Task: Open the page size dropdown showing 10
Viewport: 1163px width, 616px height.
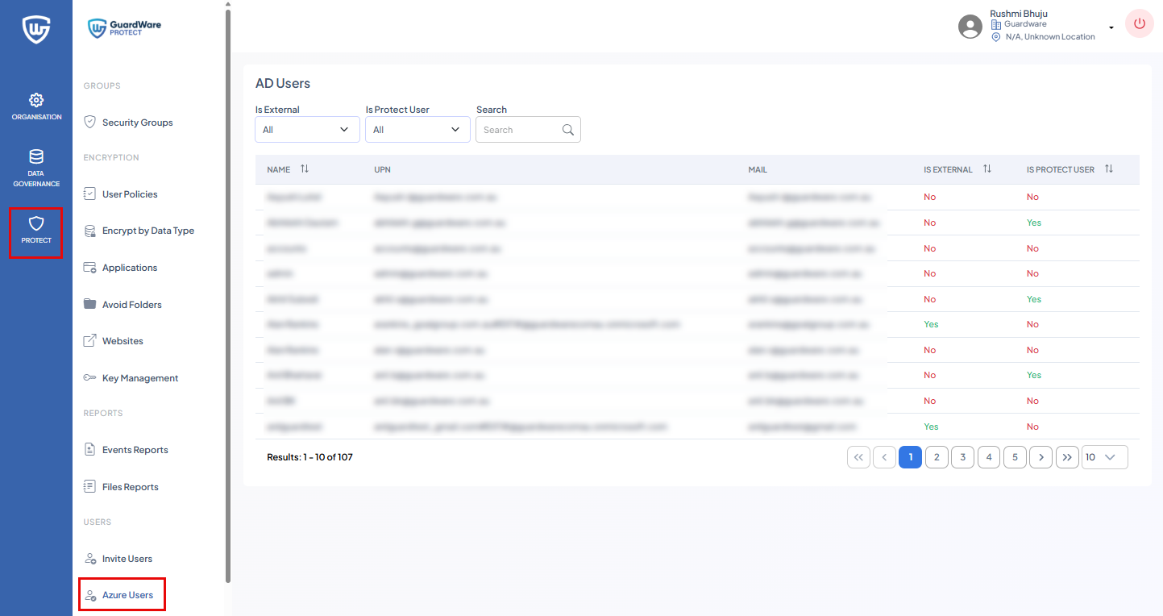Action: [1104, 457]
